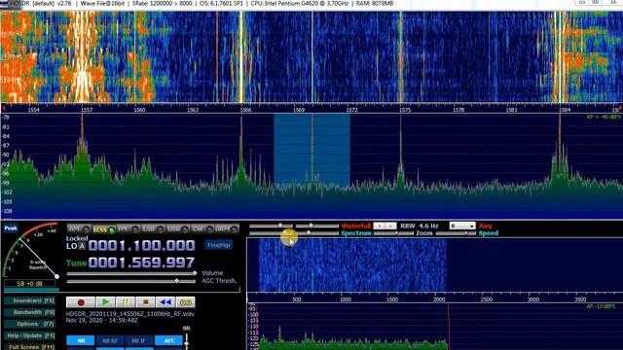The height and width of the screenshot is (350, 623).
Task: Select USB demodulation mode
Action: tap(177, 229)
